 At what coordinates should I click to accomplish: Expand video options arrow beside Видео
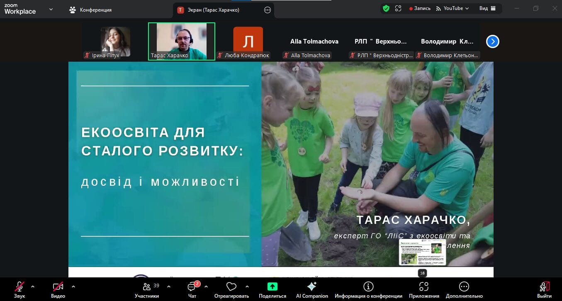pos(73,286)
